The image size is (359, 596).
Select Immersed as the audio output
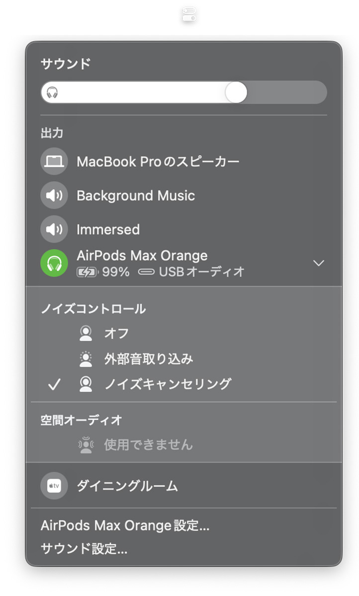point(108,229)
